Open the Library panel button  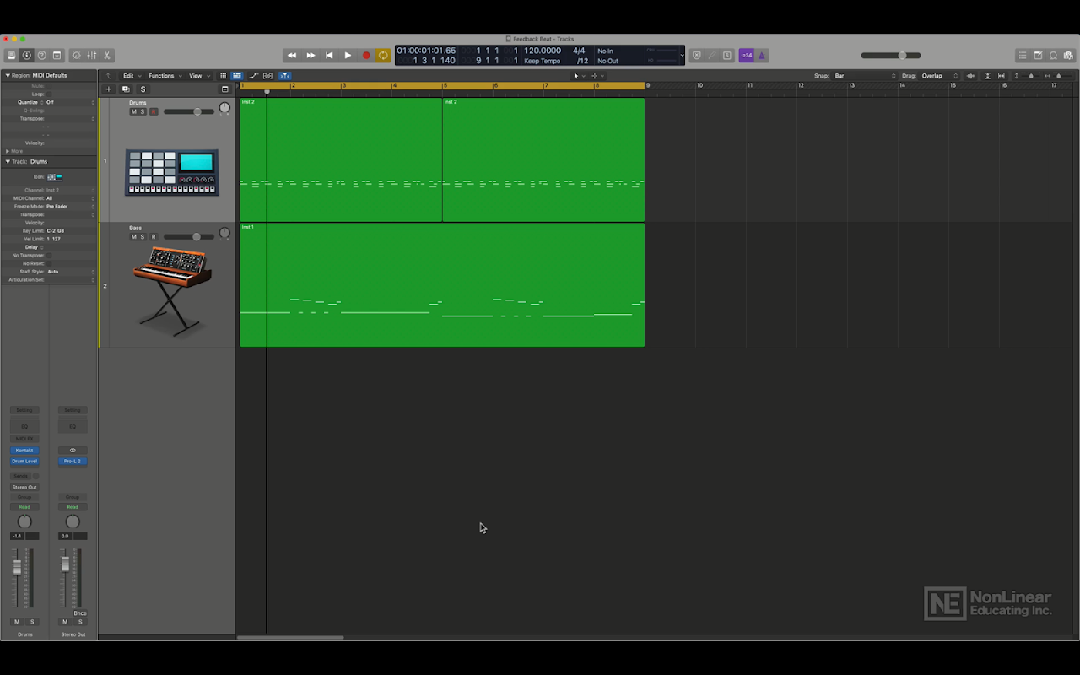11,56
